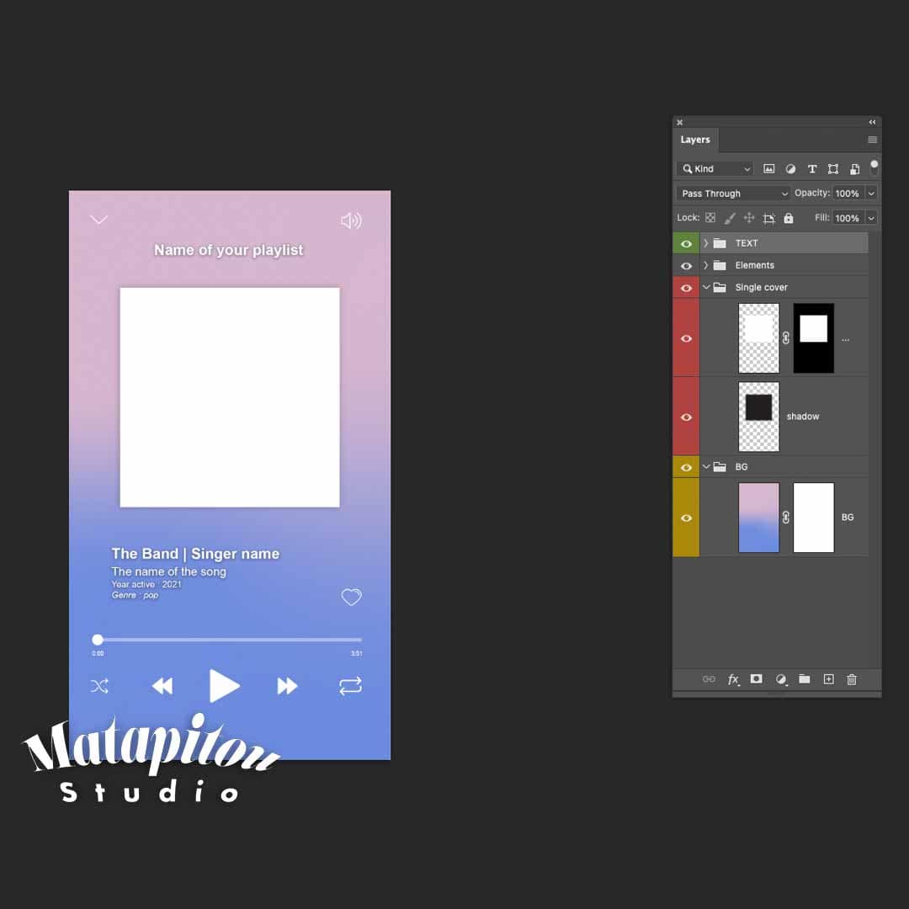The width and height of the screenshot is (909, 909).
Task: Toggle visibility of the TEXT group
Action: tap(686, 242)
